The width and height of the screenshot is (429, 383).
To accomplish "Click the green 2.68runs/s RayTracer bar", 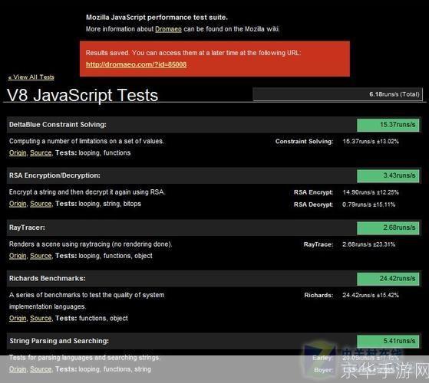I will (388, 228).
